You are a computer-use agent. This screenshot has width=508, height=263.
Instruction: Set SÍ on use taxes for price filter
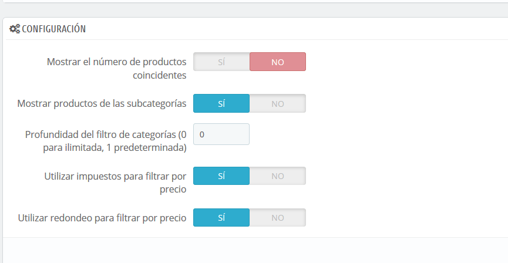pos(221,176)
